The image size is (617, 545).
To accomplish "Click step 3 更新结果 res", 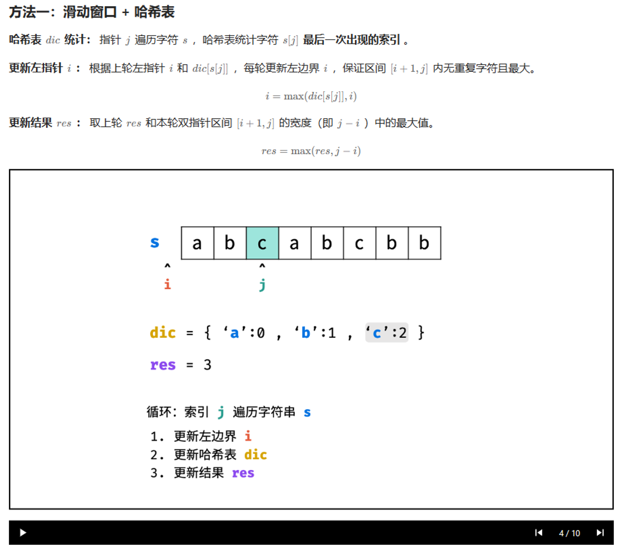I will click(x=202, y=473).
